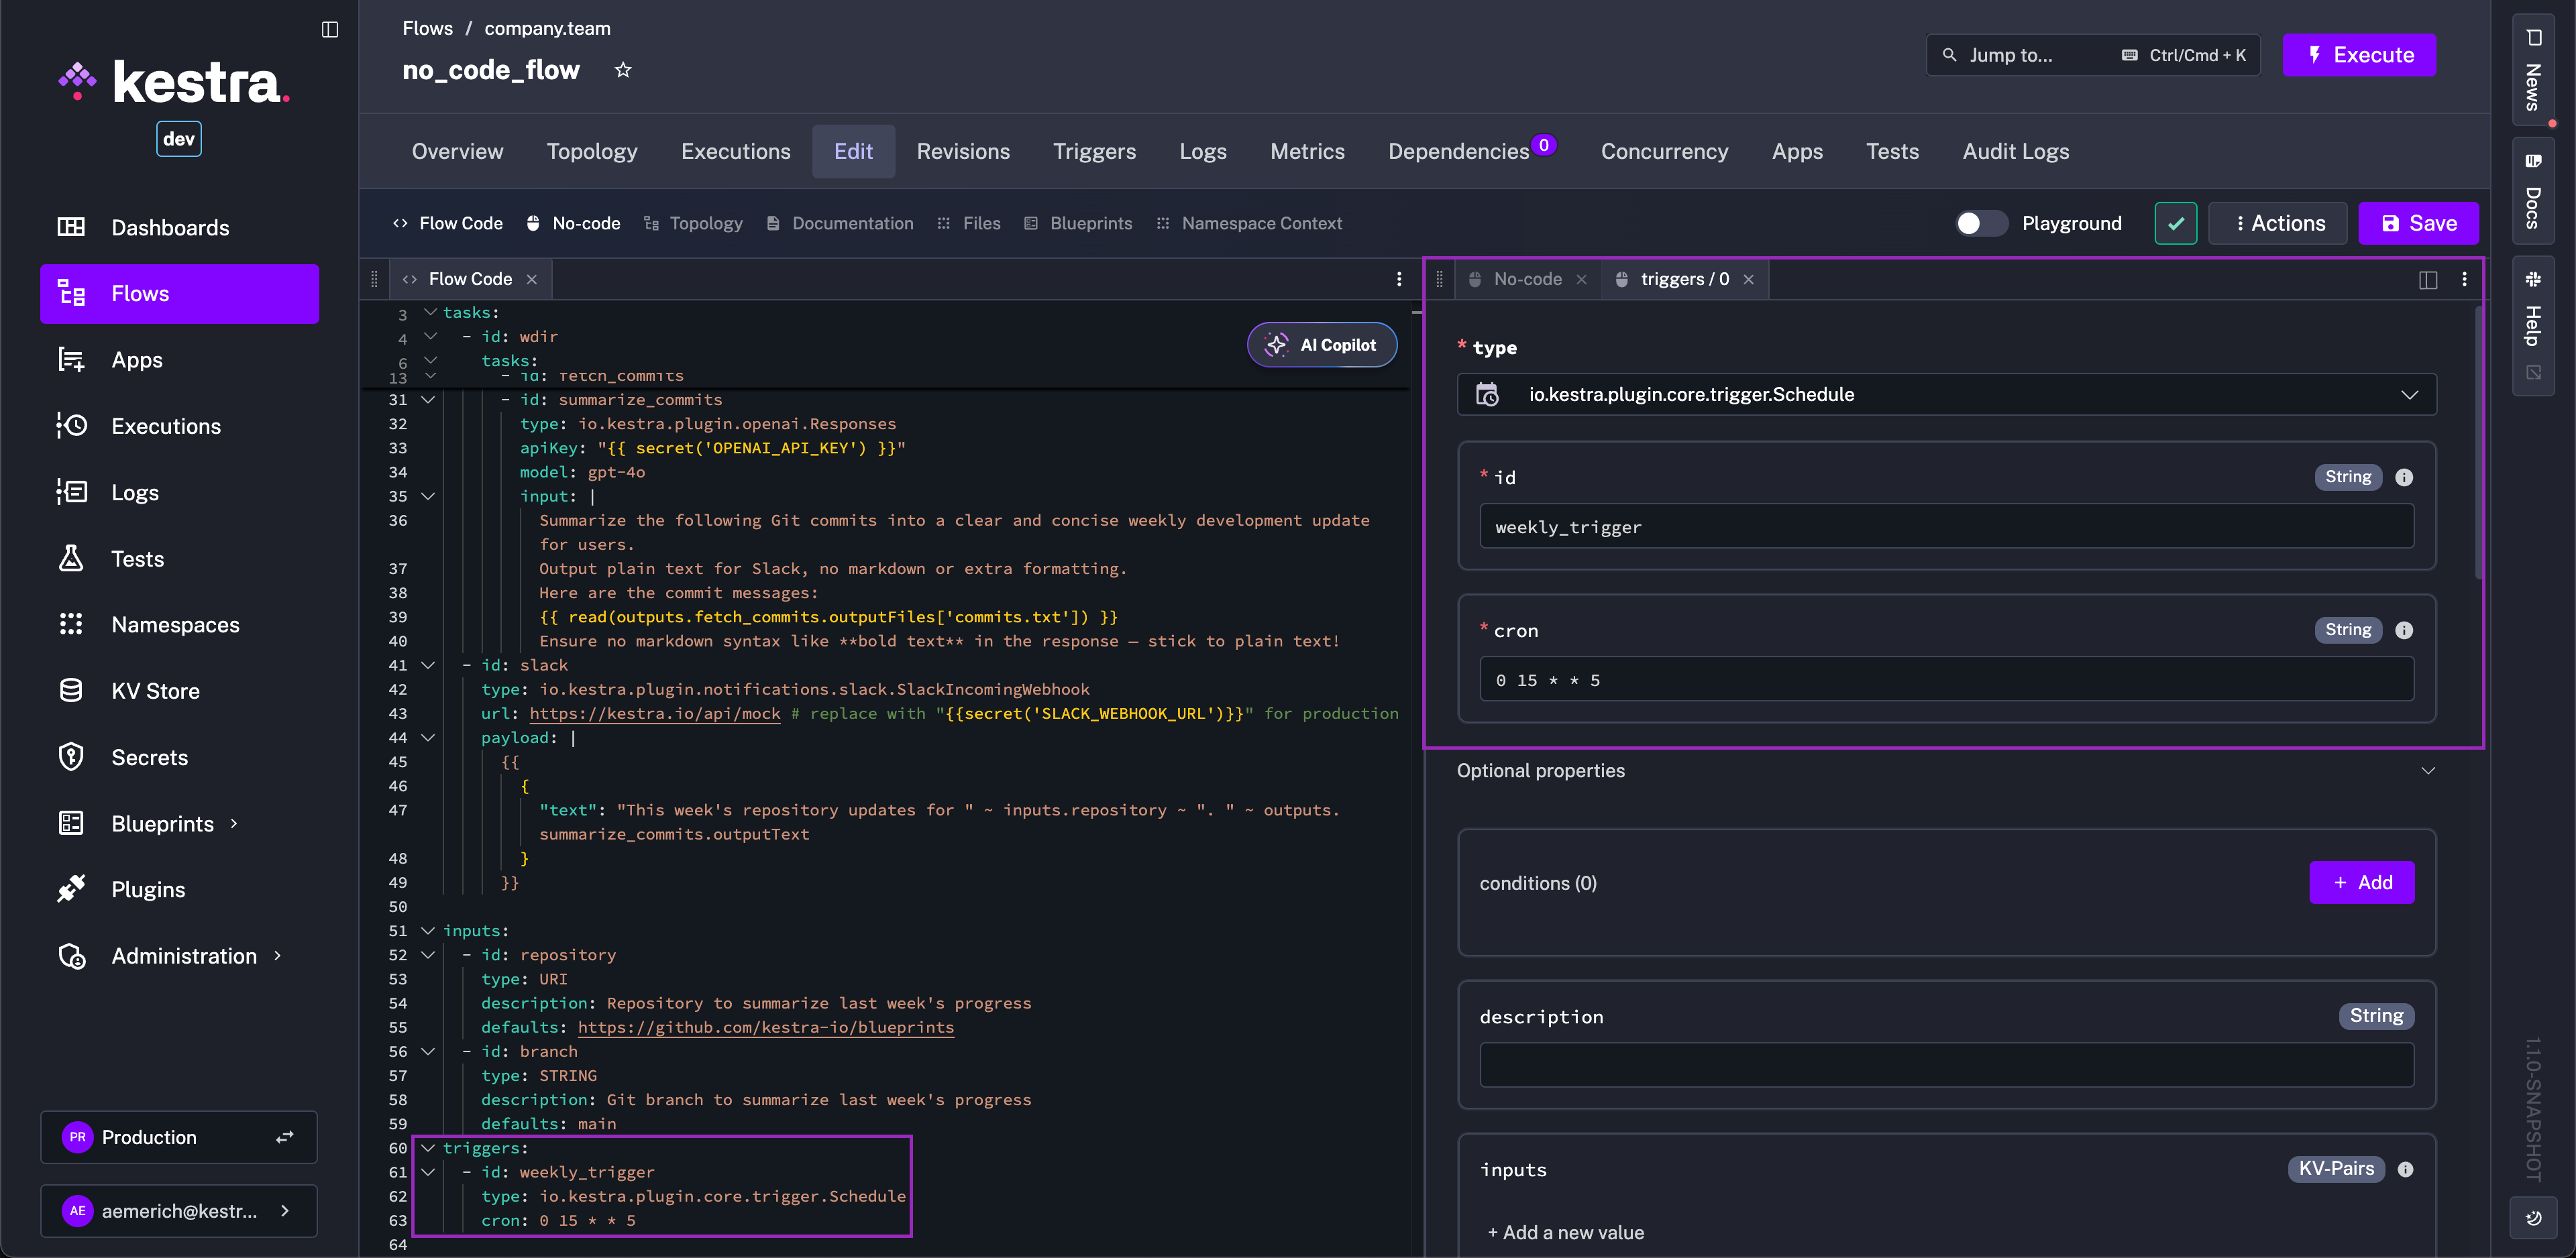Open the Dashboards view
Viewport: 2576px width, 1258px height.
170,227
